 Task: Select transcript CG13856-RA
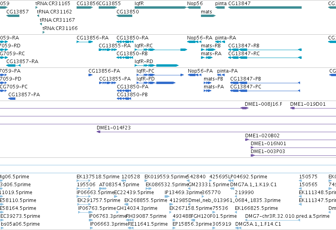pos(84,42)
